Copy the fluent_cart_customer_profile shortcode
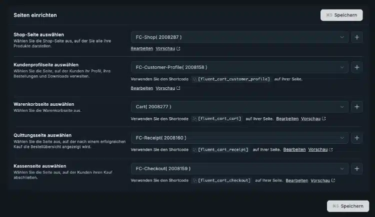The image size is (375, 217). click(195, 79)
